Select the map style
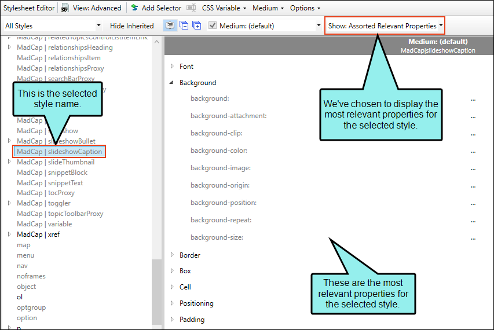This screenshot has height=330, width=494. click(x=24, y=245)
